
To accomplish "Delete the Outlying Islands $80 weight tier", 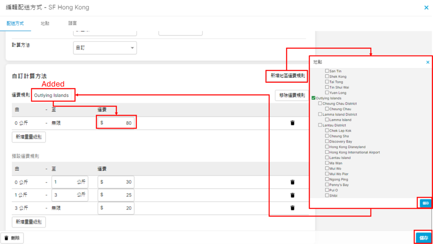I will (x=292, y=123).
